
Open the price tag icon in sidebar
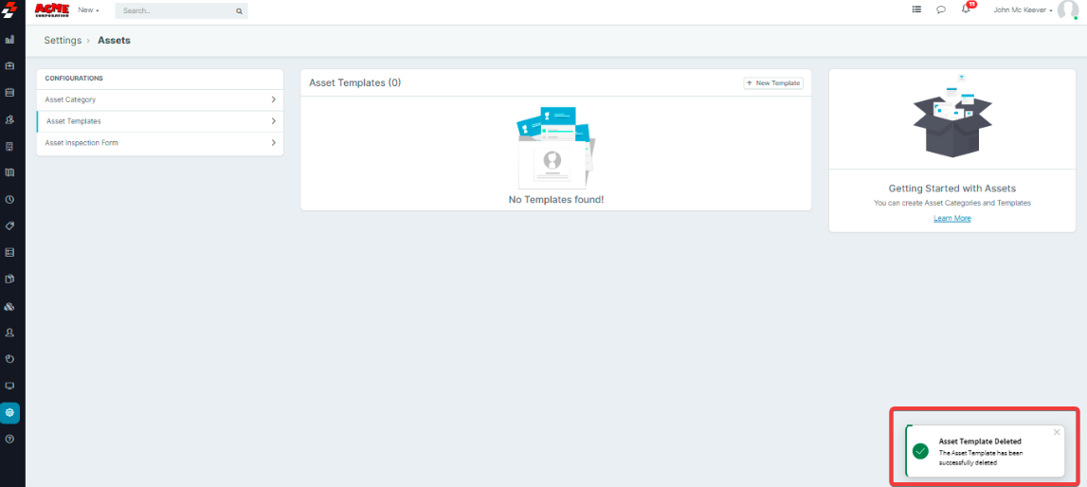(9, 225)
